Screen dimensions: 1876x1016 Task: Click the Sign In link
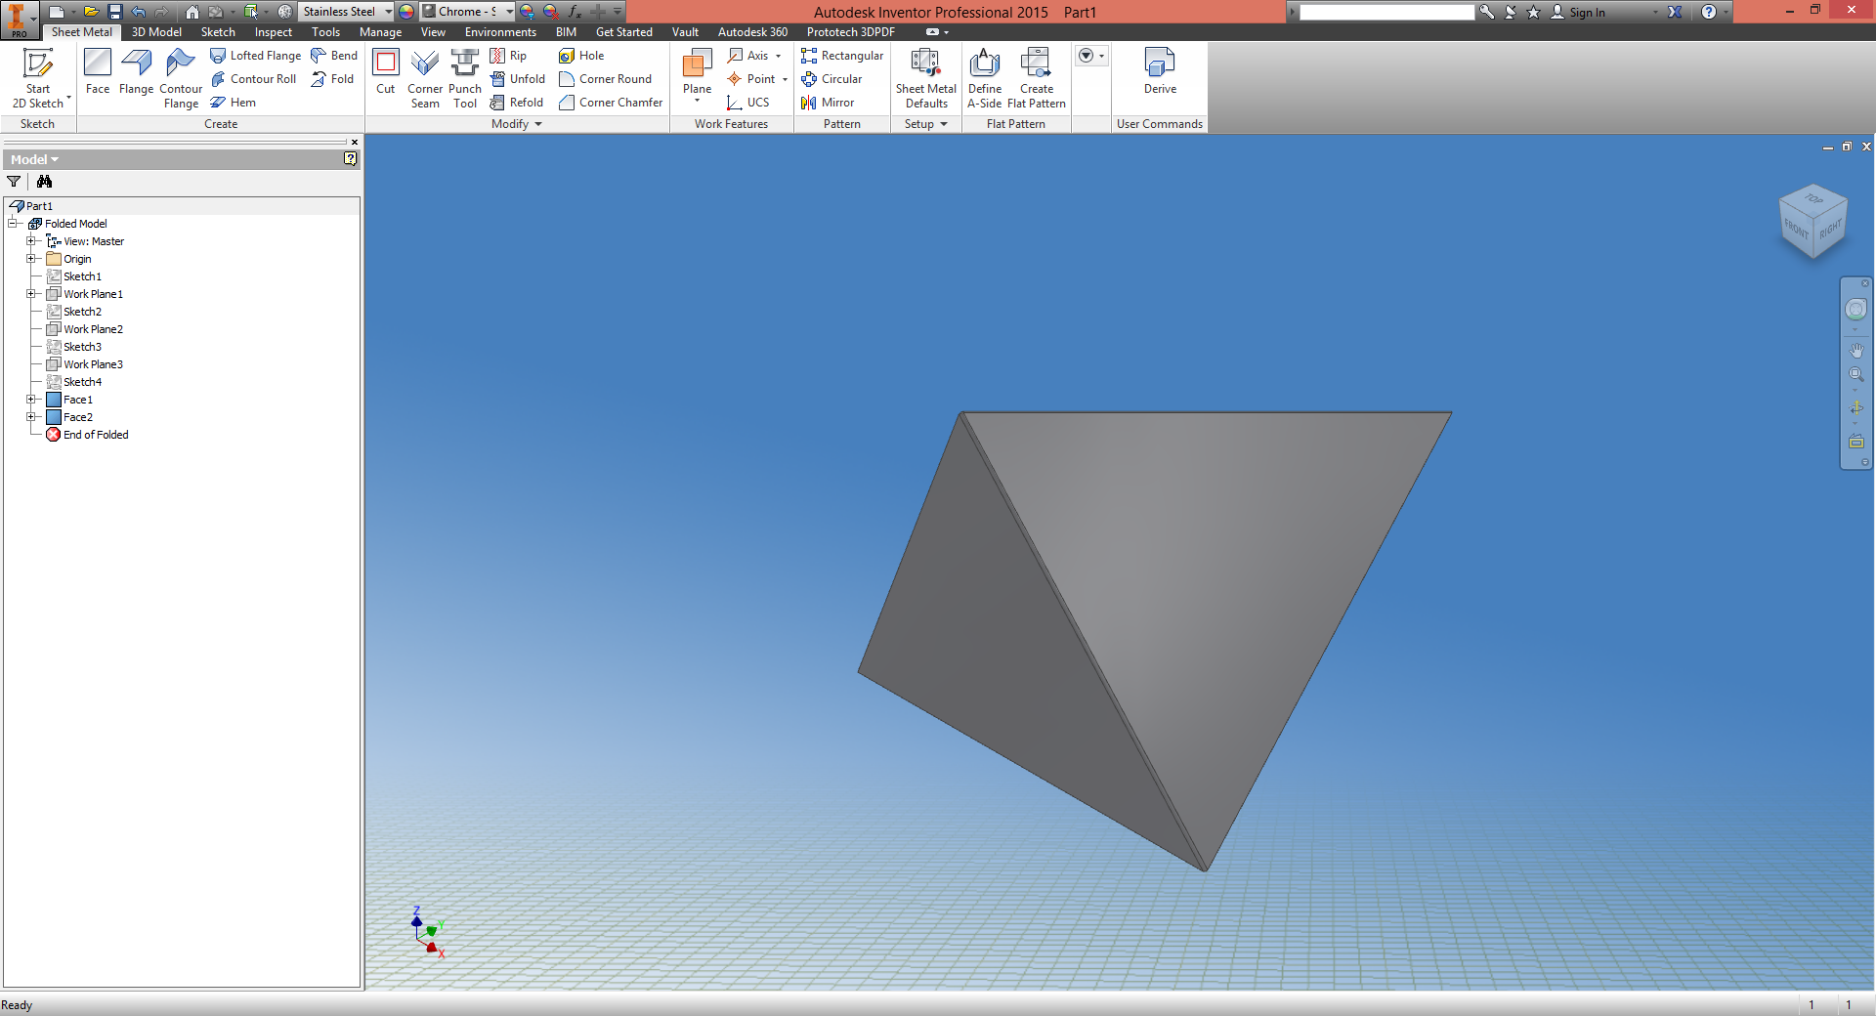point(1587,13)
